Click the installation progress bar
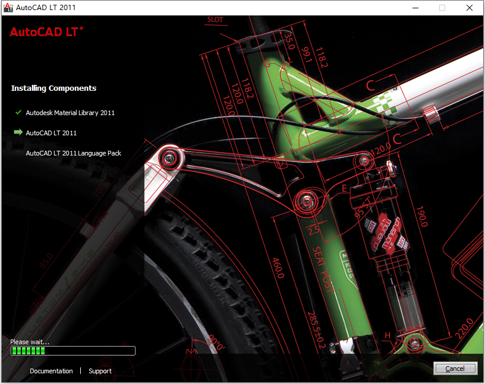Viewport: 485px width, 384px height. 73,351
